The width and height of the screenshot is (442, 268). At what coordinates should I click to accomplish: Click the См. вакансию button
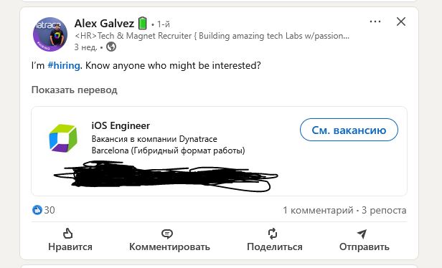tap(349, 130)
